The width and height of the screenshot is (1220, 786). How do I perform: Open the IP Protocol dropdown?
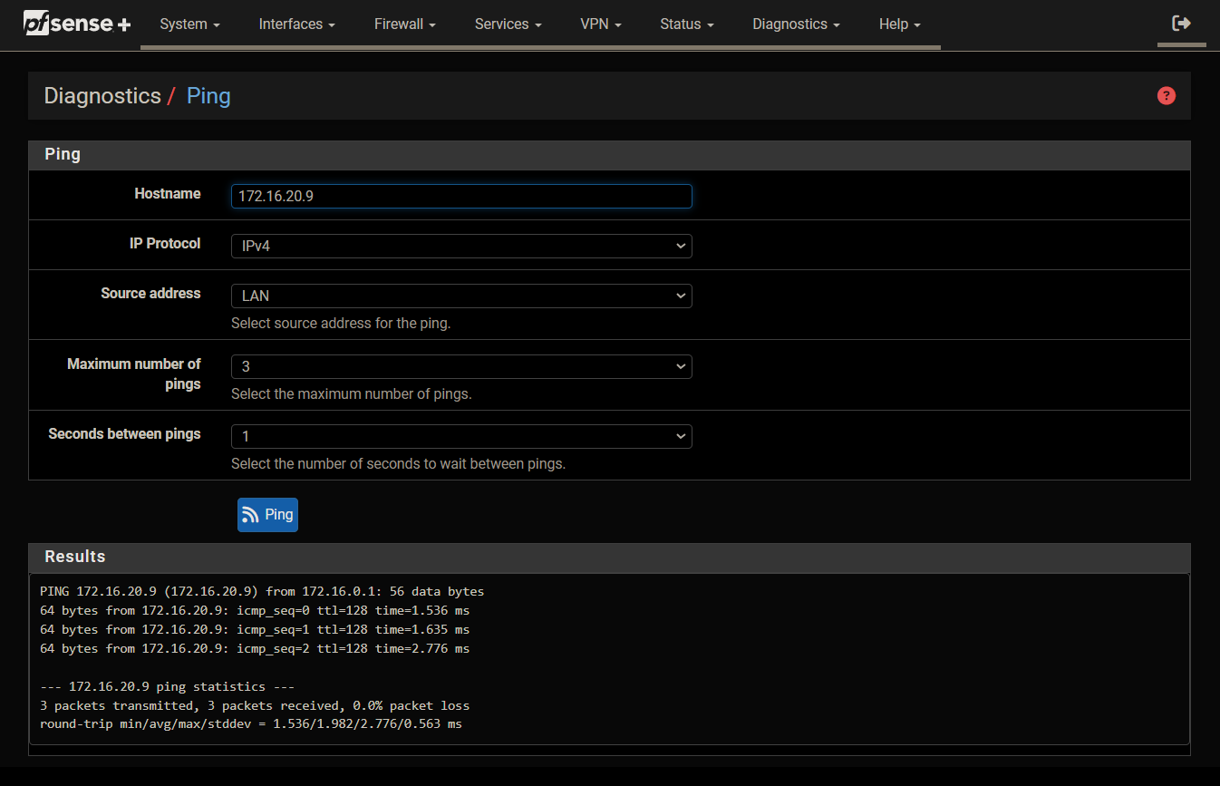(461, 246)
